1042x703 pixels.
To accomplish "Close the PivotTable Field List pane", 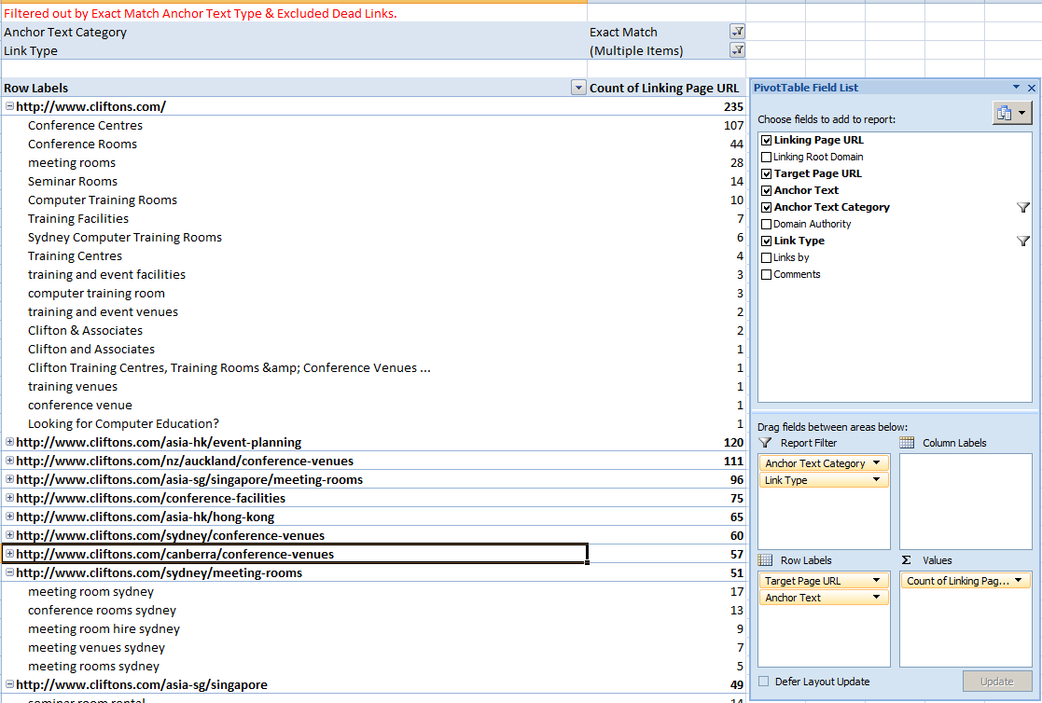I will pos(1032,88).
